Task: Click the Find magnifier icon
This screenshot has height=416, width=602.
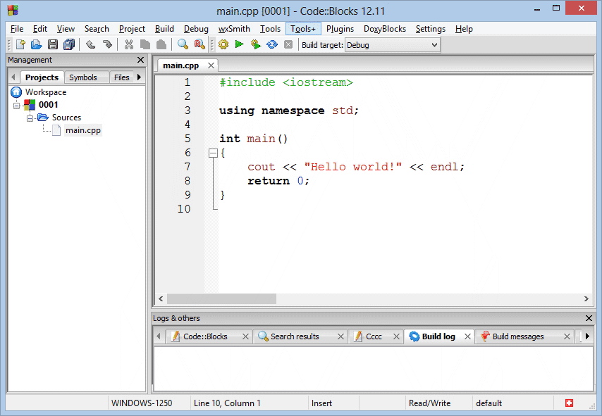Action: 183,44
